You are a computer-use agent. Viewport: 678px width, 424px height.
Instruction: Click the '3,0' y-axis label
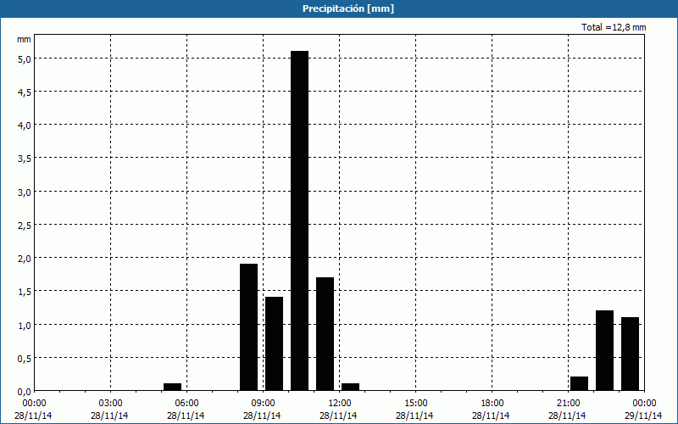click(25, 192)
